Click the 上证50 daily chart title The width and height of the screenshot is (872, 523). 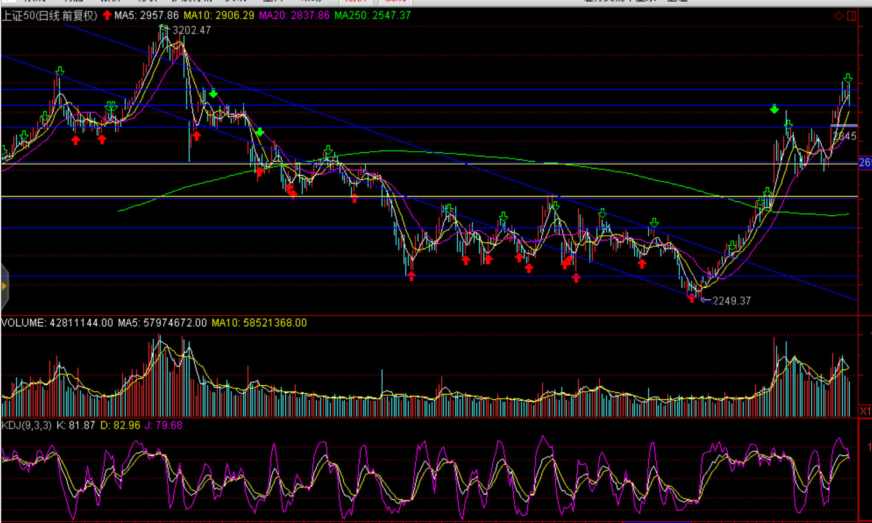pos(49,15)
